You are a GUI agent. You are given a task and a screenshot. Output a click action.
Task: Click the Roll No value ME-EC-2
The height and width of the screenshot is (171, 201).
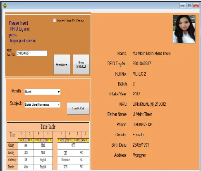pos(139,74)
